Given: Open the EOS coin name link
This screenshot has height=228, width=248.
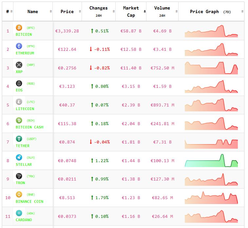Looking at the screenshot, I should [19, 90].
